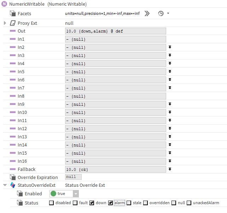Open the Enabled true/false dropdown
Viewport: 227px width, 213px height.
[x=76, y=194]
